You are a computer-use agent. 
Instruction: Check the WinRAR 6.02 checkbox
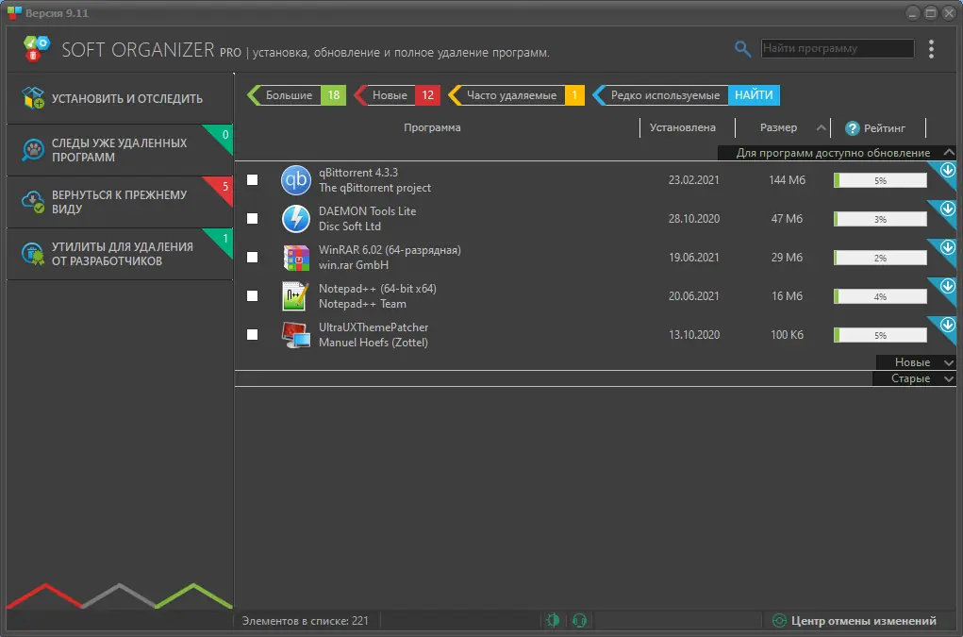tap(253, 258)
